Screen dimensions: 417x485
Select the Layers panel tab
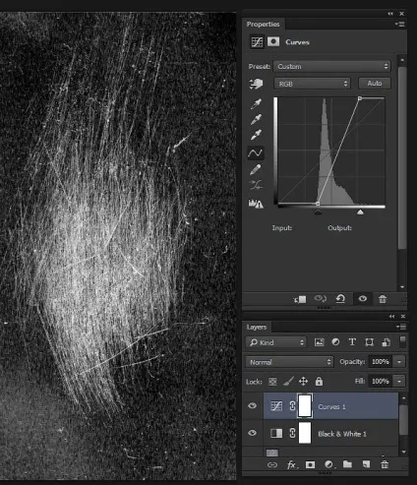pyautogui.click(x=257, y=327)
